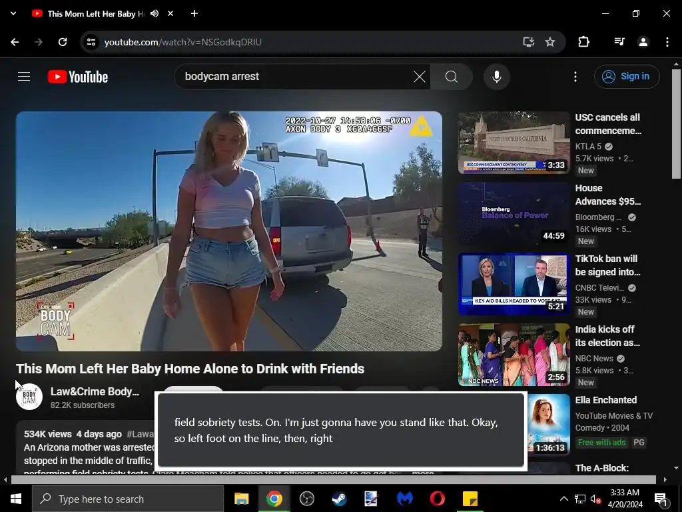The image size is (682, 512).
Task: Open Sticky Notes from taskbar
Action: point(470,499)
